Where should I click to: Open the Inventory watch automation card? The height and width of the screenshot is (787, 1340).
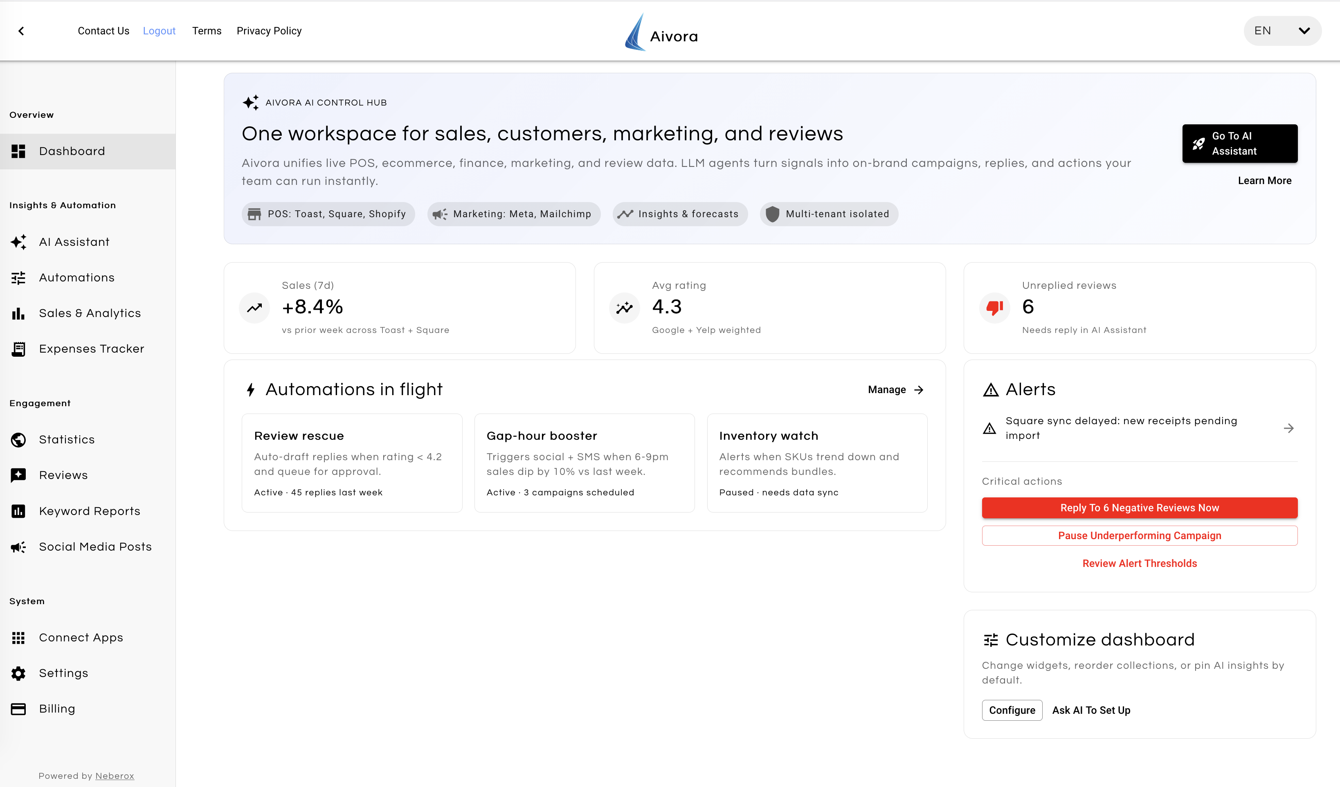click(x=817, y=463)
